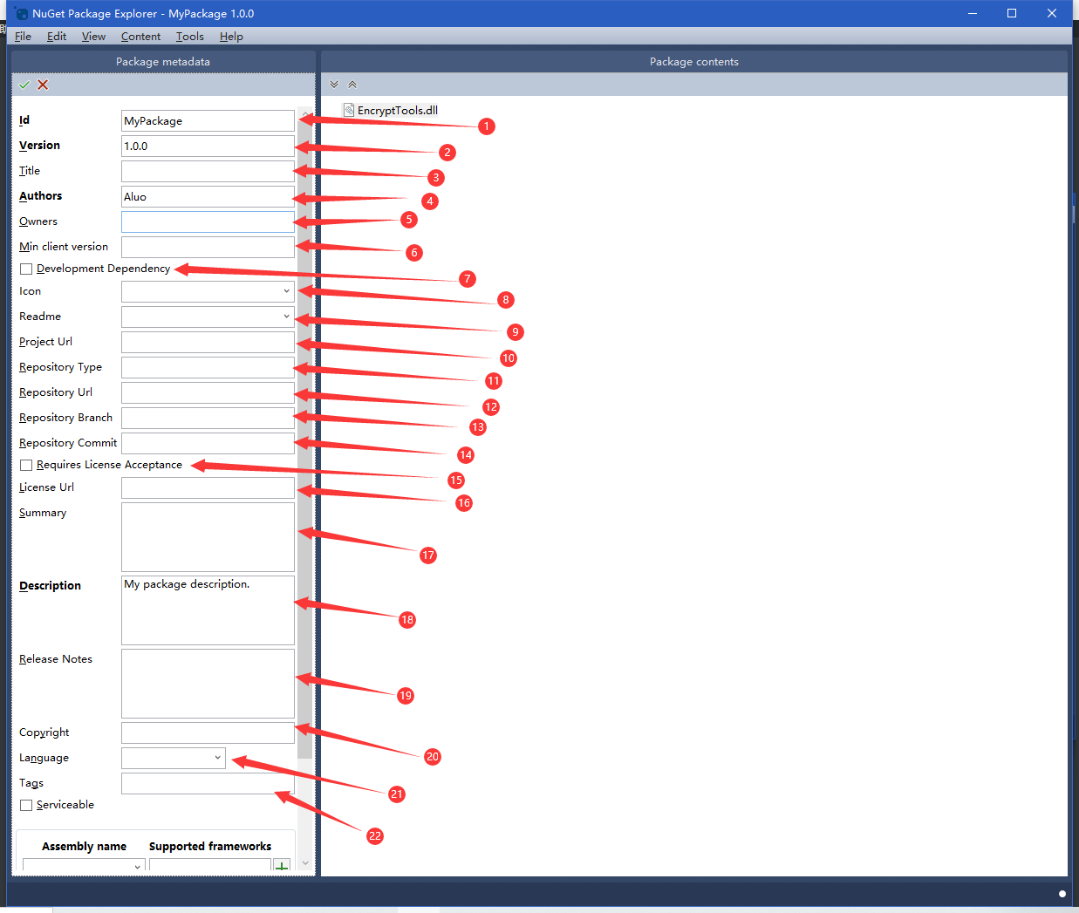This screenshot has width=1079, height=913.
Task: Expand all package contents with the double-down chevron
Action: coord(334,85)
